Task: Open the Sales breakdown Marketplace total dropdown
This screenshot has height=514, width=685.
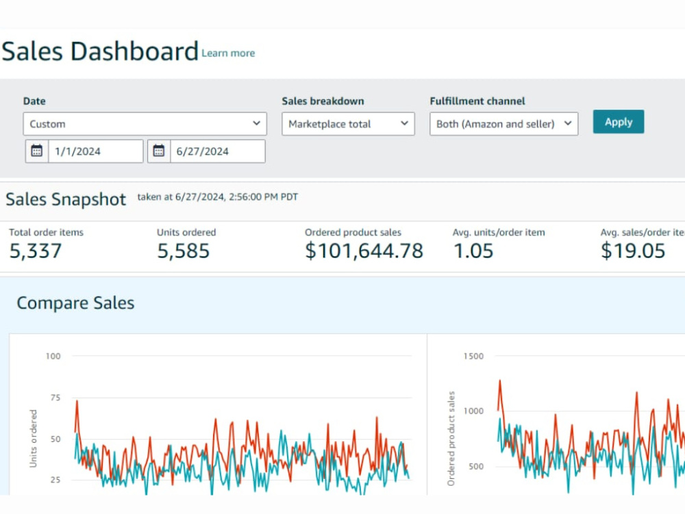Action: [x=348, y=123]
